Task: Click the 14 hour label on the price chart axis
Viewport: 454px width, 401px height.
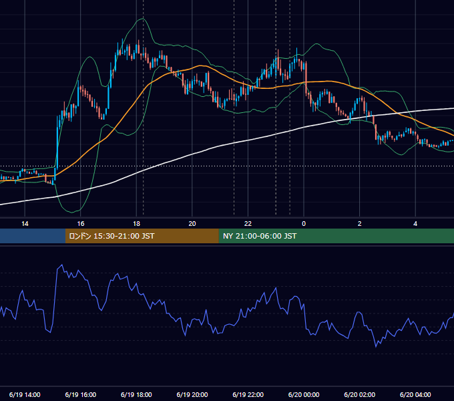Action: 25,224
